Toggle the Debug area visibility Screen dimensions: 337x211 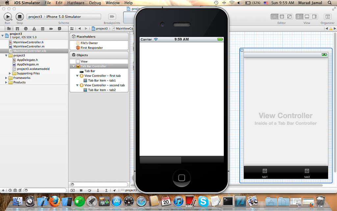pos(307,16)
